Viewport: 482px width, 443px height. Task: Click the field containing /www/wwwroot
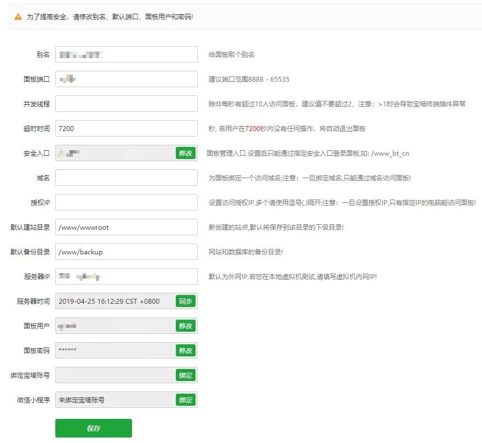(126, 227)
